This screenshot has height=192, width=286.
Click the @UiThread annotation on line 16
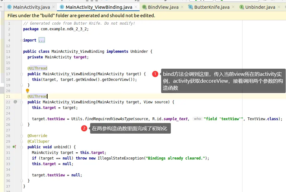tap(37, 68)
